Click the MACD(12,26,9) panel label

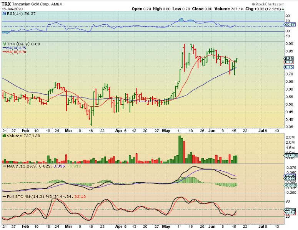tap(22, 166)
